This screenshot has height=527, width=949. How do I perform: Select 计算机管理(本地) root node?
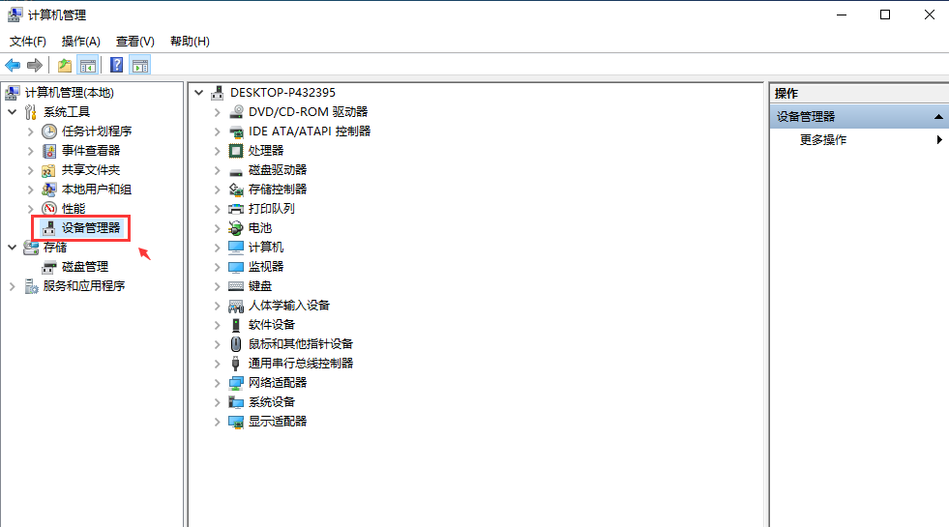(70, 93)
